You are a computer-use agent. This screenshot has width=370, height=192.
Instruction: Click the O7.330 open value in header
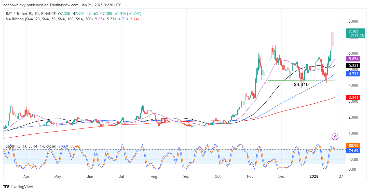65,14
